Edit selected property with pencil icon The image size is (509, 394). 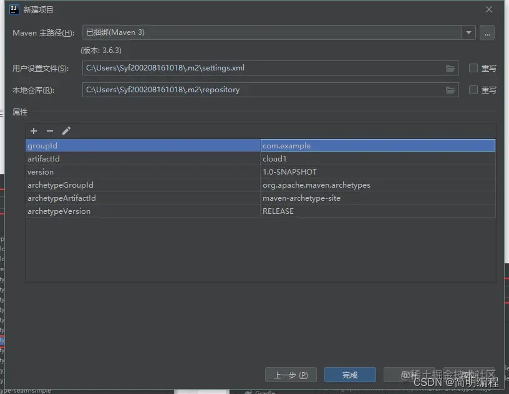[66, 131]
